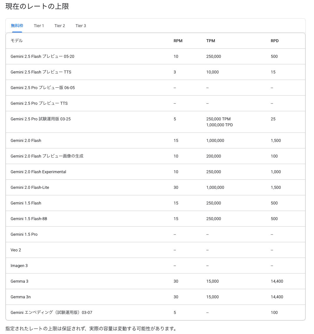Image resolution: width=314 pixels, height=334 pixels.
Task: Click the Gemini エンベディング 03-07 model name
Action: (51, 312)
